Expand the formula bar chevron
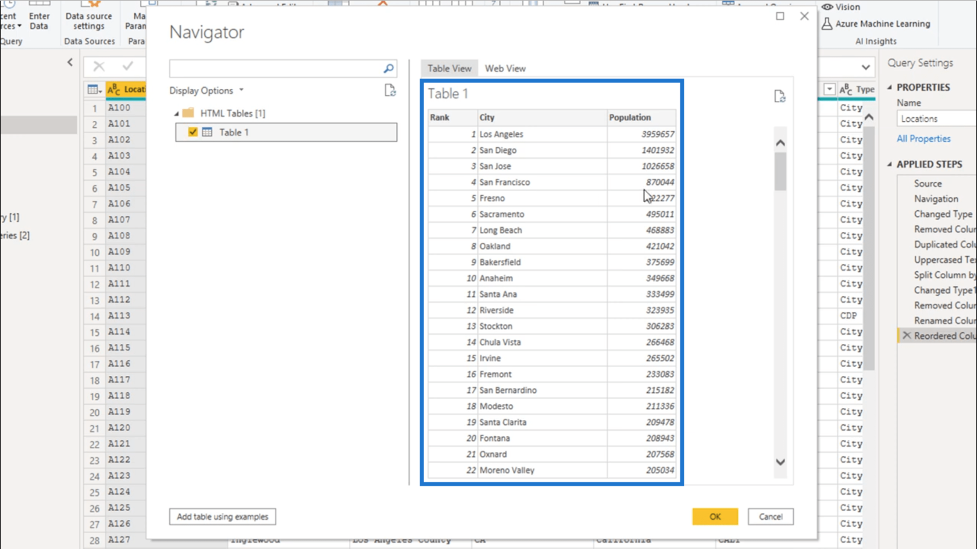The height and width of the screenshot is (549, 977). click(x=865, y=67)
